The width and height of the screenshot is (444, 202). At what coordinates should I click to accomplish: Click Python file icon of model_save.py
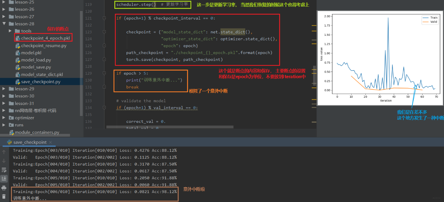[x=18, y=67]
